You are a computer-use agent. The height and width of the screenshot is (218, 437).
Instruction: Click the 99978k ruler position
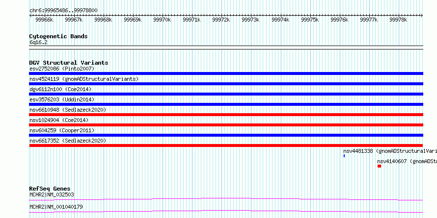pyautogui.click(x=398, y=20)
